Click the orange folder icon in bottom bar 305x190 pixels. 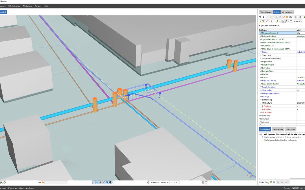(x=43, y=182)
